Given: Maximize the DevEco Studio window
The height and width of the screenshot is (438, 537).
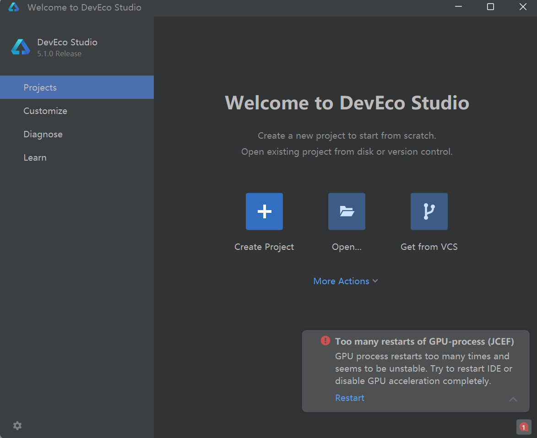Looking at the screenshot, I should point(490,7).
